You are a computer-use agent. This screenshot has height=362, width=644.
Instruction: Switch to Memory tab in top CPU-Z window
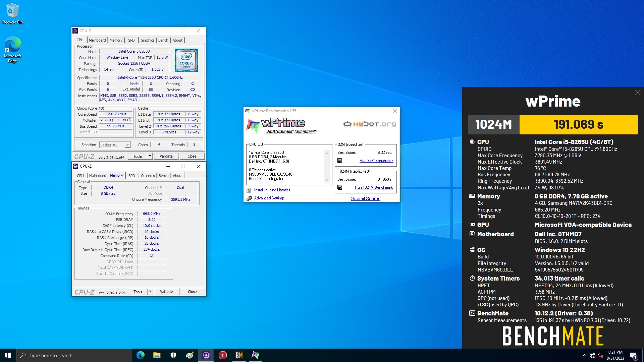pyautogui.click(x=116, y=40)
